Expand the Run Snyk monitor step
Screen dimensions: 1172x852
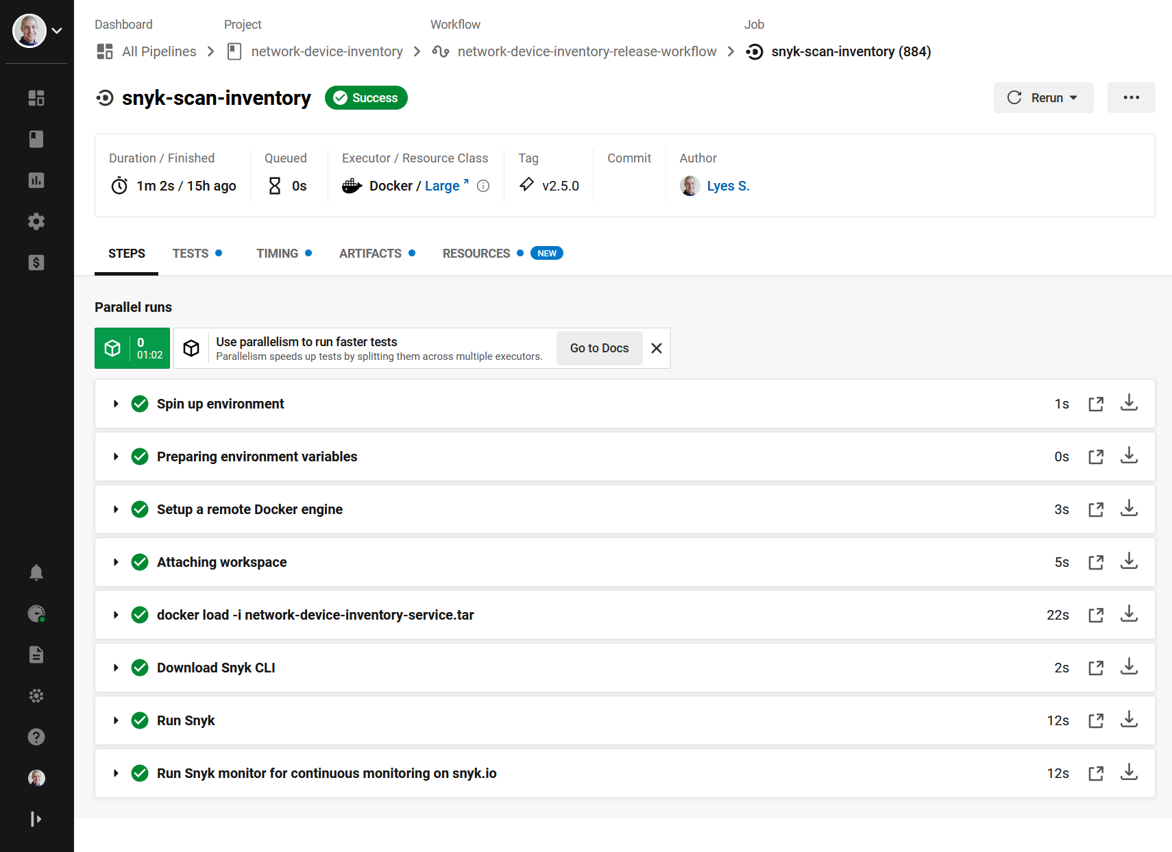116,773
